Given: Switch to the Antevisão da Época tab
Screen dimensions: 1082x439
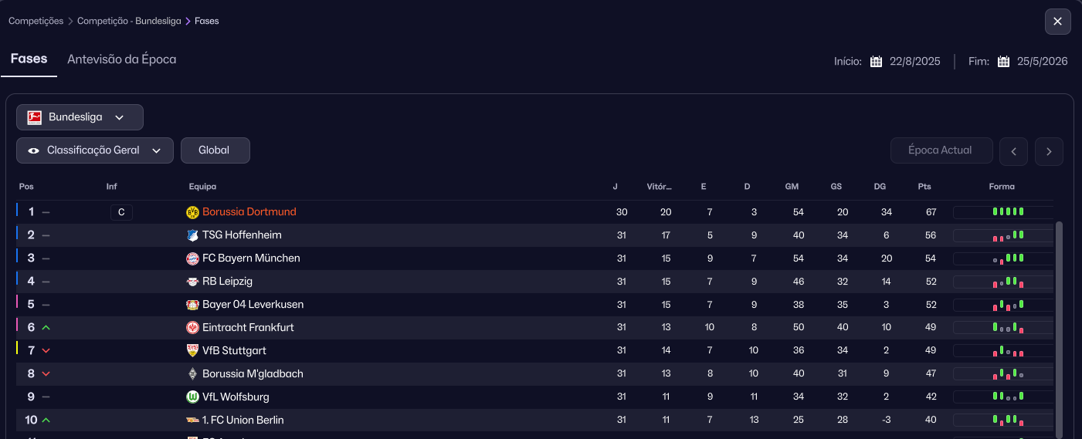Looking at the screenshot, I should [122, 59].
